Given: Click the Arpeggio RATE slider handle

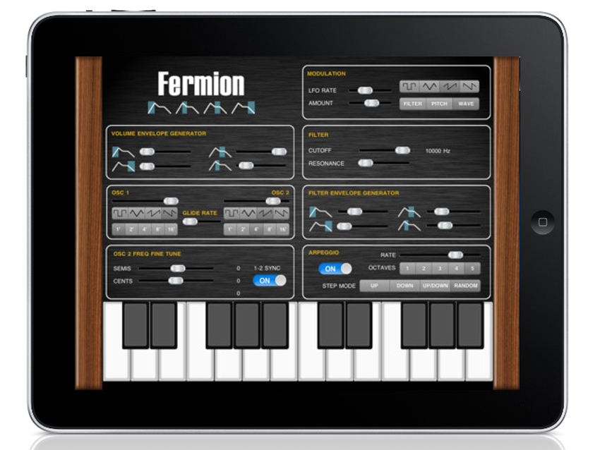Looking at the screenshot, I should [455, 255].
